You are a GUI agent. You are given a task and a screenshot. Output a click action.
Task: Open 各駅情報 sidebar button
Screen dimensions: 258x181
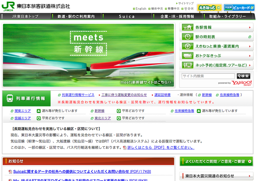216,27
